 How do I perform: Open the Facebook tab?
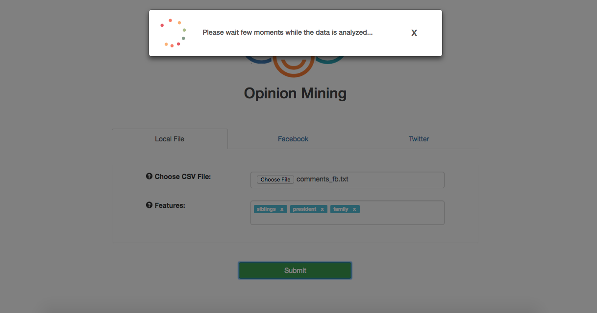tap(293, 139)
